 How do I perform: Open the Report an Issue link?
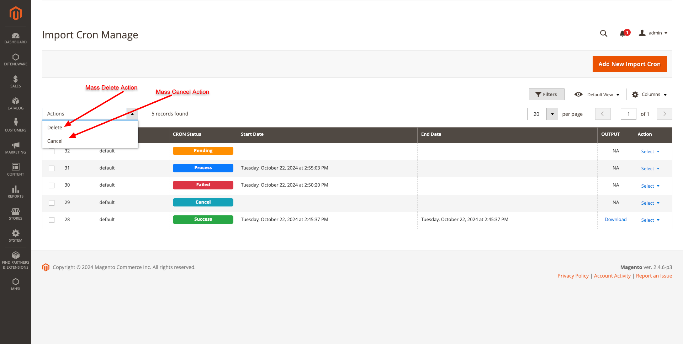[x=654, y=276]
